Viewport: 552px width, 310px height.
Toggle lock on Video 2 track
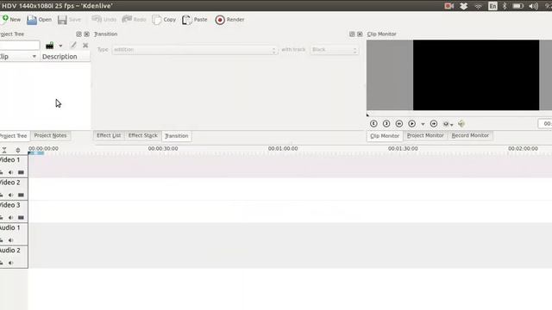[x=2, y=195]
